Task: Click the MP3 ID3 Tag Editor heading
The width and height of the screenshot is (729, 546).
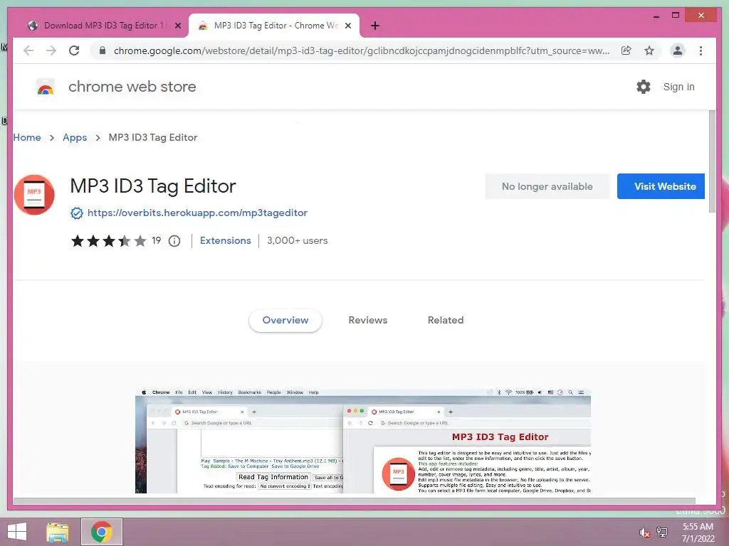Action: 153,186
